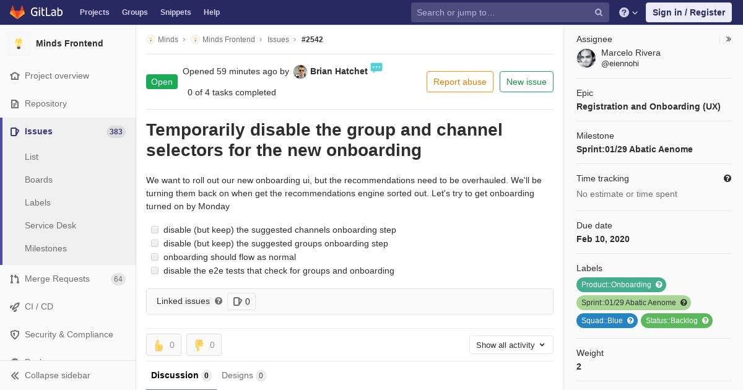
Task: Open the Groups menu in top bar
Action: pos(134,12)
